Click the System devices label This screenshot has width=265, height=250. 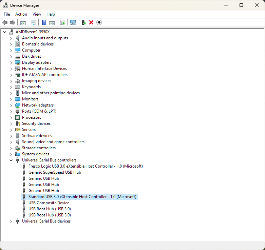36,154
